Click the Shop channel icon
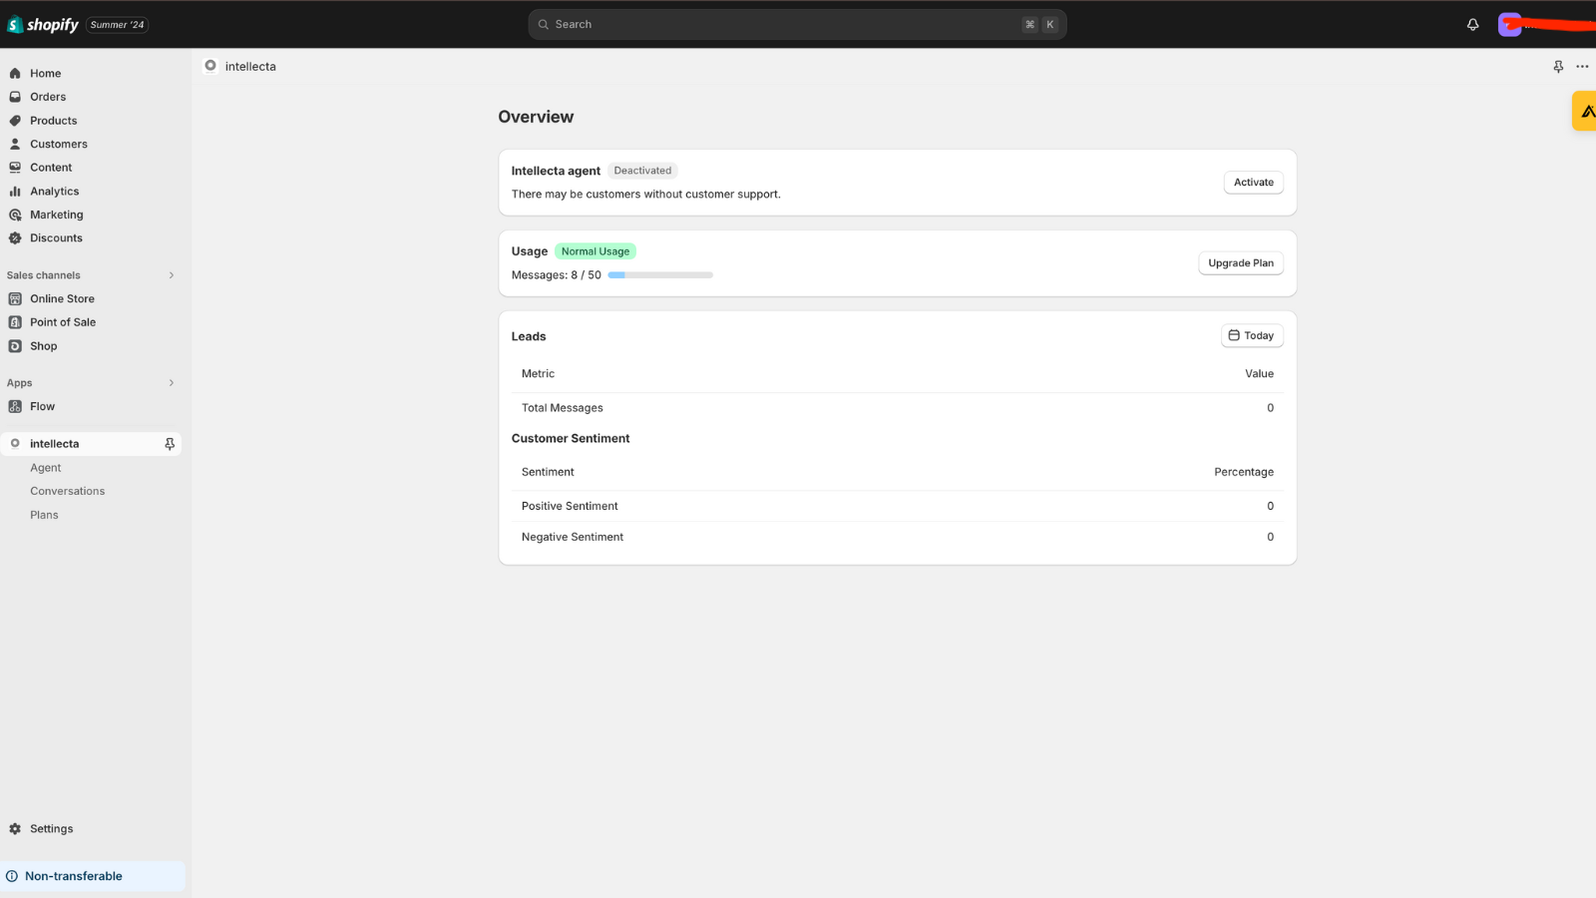 (x=15, y=346)
